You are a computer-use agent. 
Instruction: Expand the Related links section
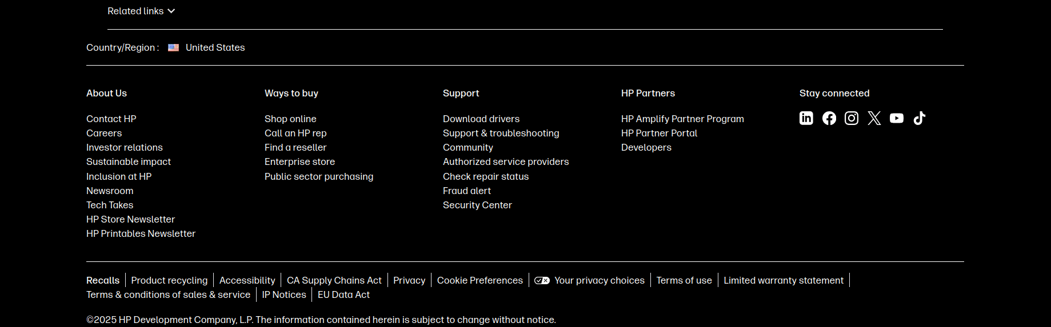coord(141,11)
